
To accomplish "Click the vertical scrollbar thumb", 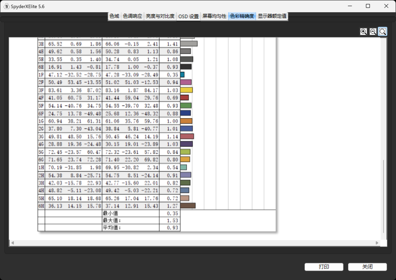I will click(x=383, y=197).
